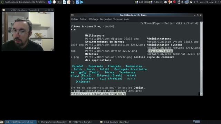Screen dimensions: 221x124
Task: Click the Ligne de commande text
Action: [160, 57]
